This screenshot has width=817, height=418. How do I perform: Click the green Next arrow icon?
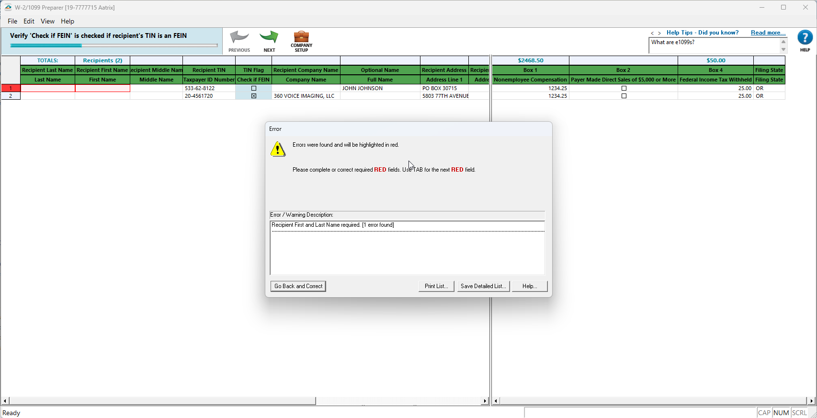(269, 38)
